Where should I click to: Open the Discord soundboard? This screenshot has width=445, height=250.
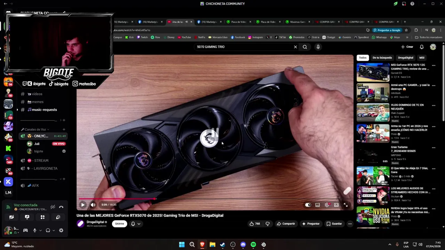coord(58,217)
